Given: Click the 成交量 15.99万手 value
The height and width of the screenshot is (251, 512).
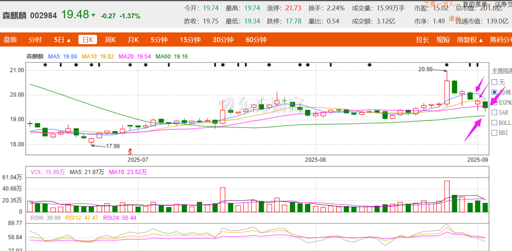Looking at the screenshot, I should pos(390,8).
